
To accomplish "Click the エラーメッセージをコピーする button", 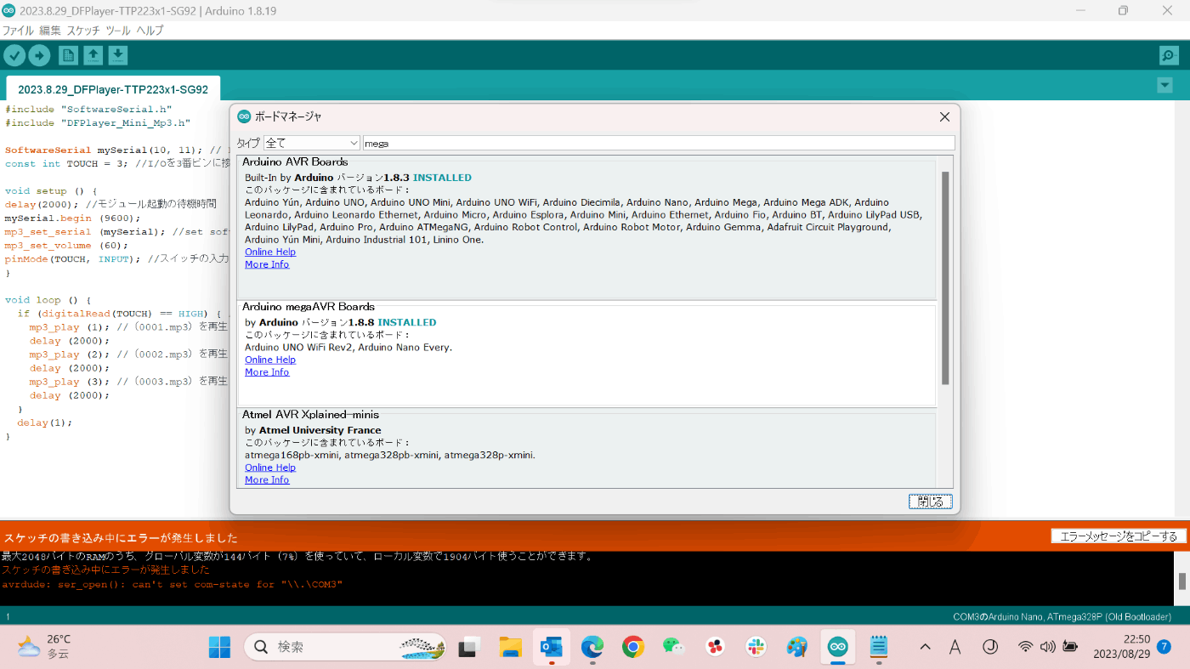I will (1118, 536).
